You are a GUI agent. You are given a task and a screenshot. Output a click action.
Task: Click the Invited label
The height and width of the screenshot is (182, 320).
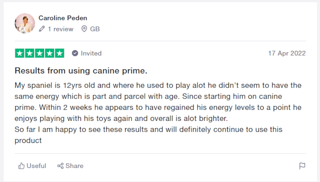click(x=91, y=53)
